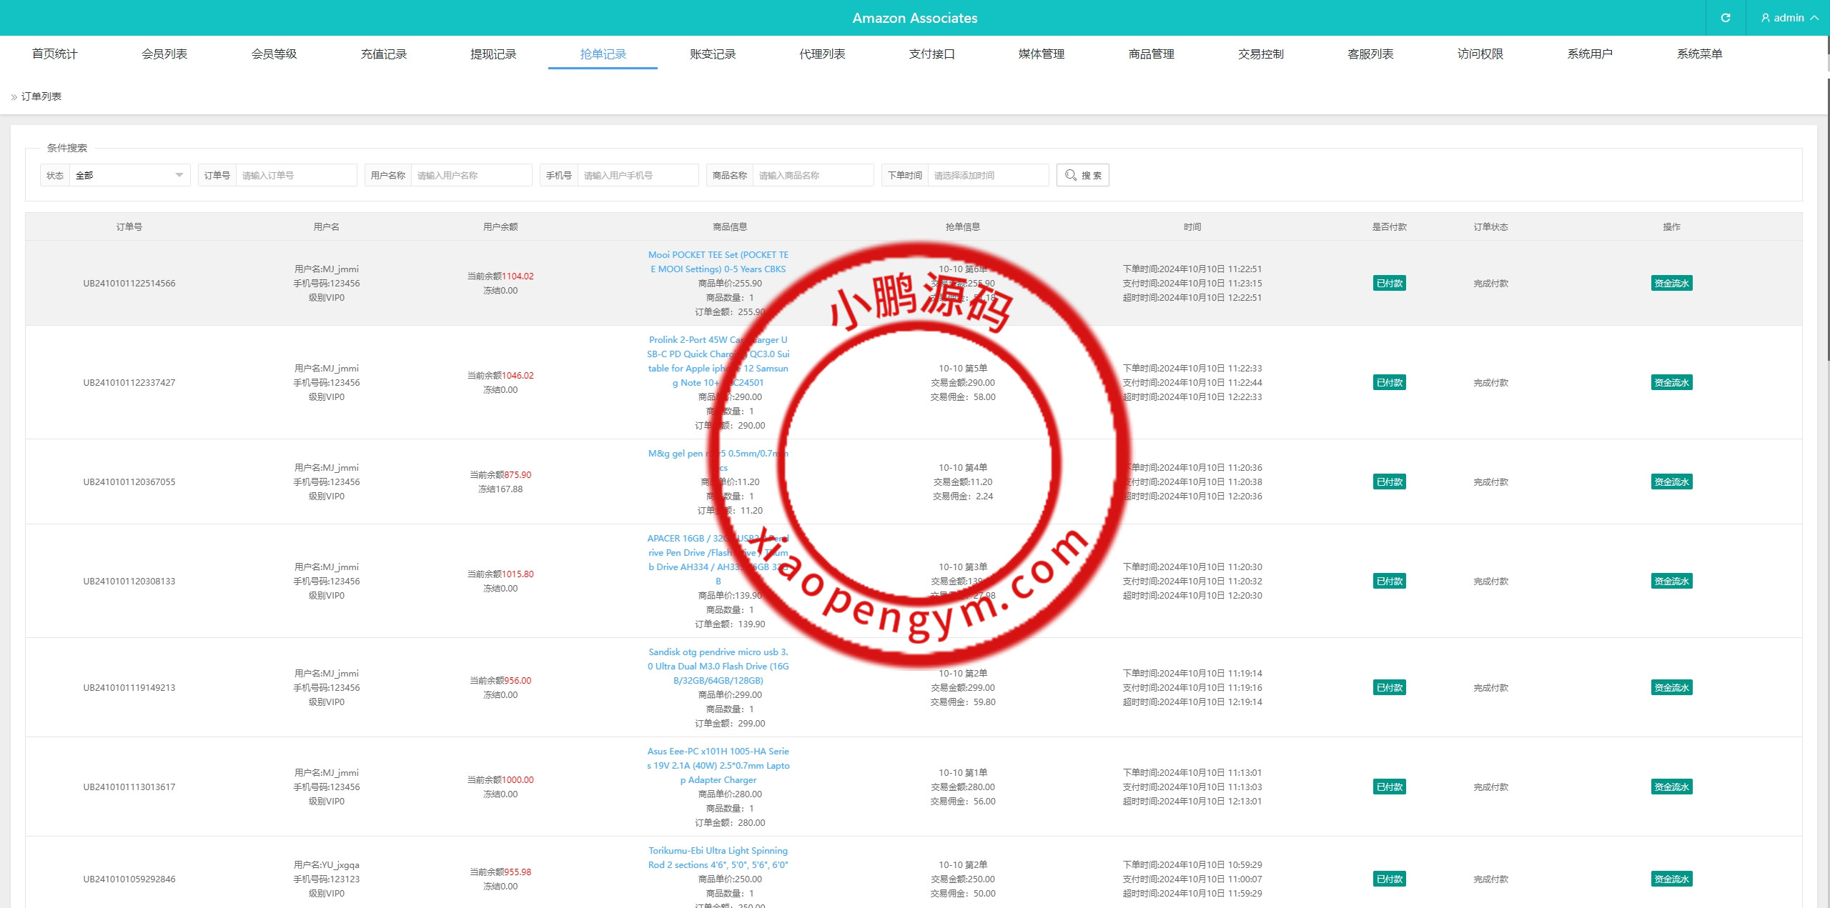Go to the 商品管理 tab

1151,54
